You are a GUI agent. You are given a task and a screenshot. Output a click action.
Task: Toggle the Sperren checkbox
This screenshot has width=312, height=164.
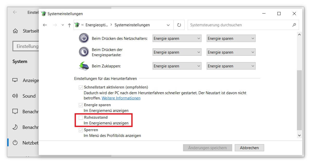81,130
